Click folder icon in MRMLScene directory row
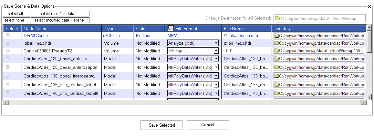This screenshot has height=136, width=374. tap(276, 36)
